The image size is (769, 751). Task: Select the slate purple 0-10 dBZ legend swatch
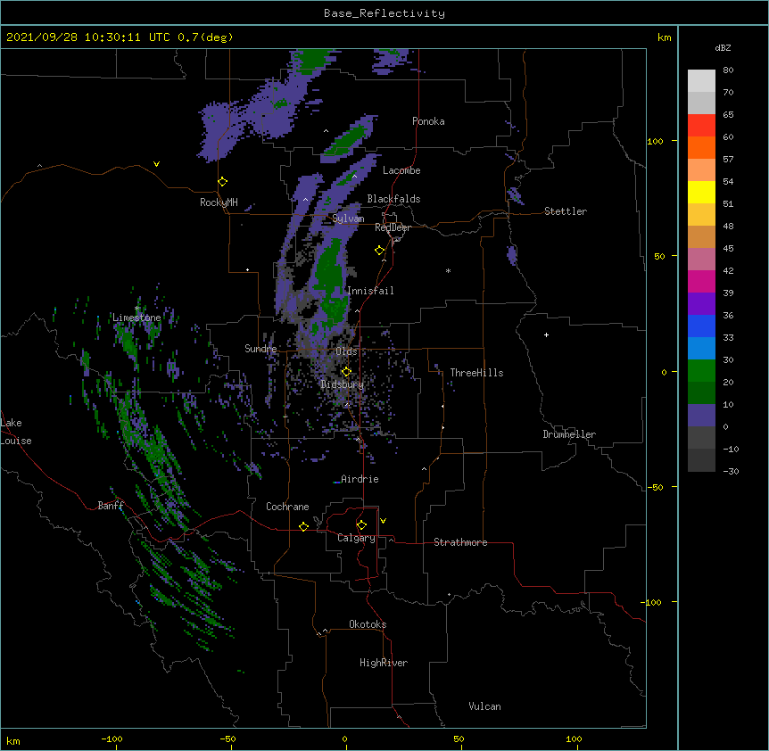(x=701, y=416)
